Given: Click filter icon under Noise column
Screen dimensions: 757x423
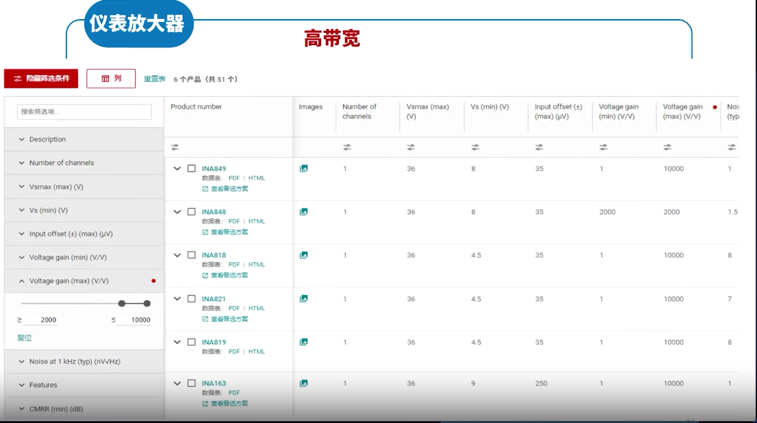Looking at the screenshot, I should [731, 147].
